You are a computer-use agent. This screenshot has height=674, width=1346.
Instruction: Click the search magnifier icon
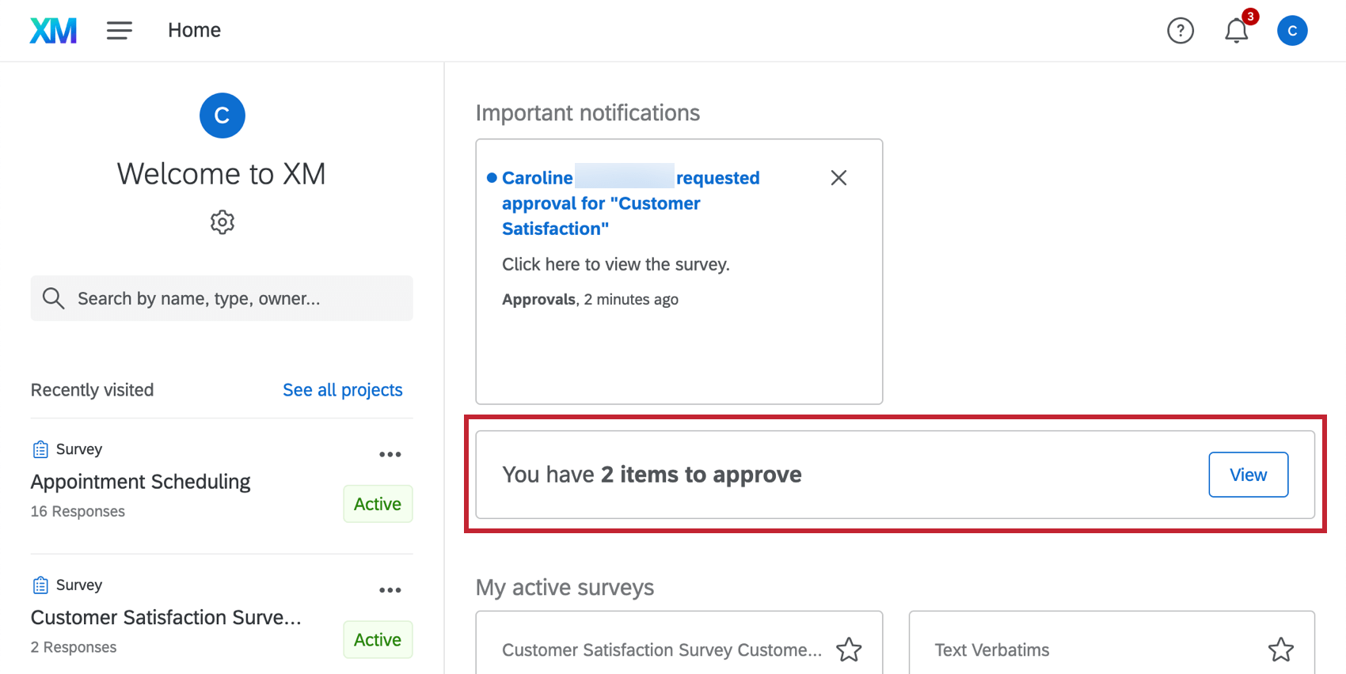tap(53, 298)
